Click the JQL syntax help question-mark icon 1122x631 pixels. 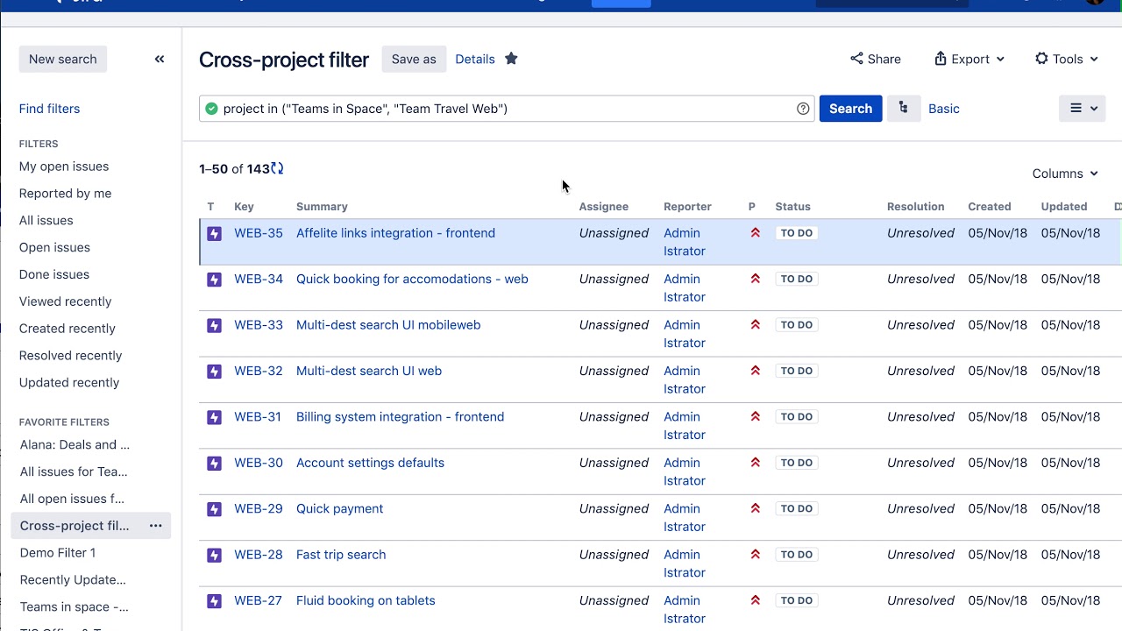click(803, 109)
